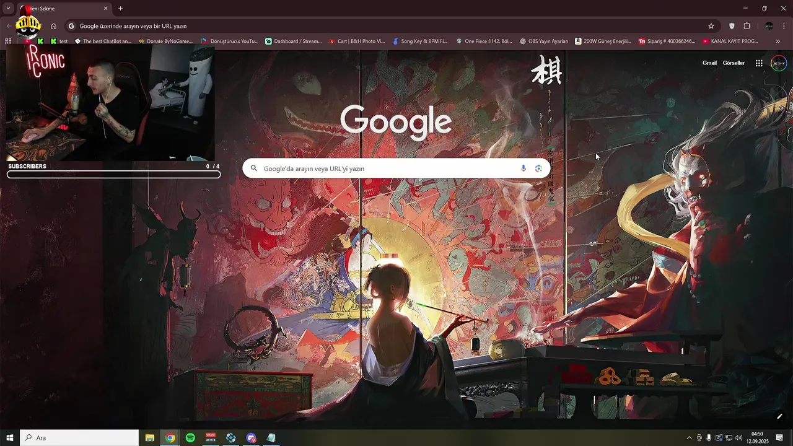Open 'OBS Yayın Ayarları' bookmark
793x446 pixels.
[x=544, y=41]
